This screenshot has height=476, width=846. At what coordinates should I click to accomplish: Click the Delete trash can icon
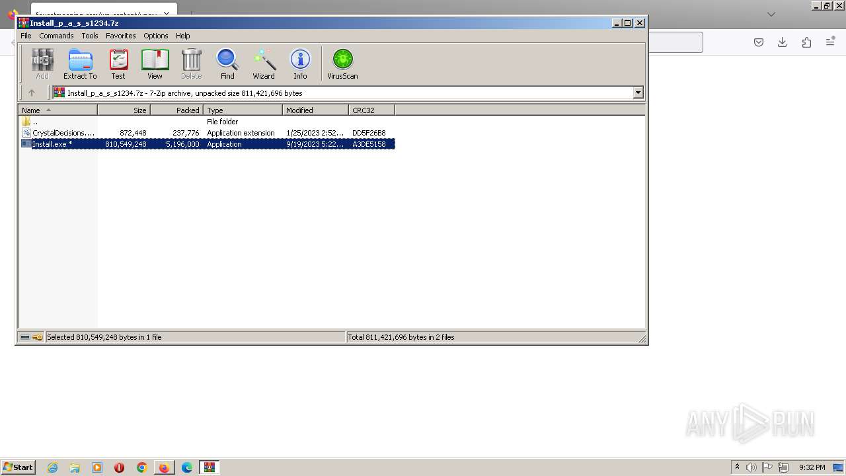[x=191, y=64]
